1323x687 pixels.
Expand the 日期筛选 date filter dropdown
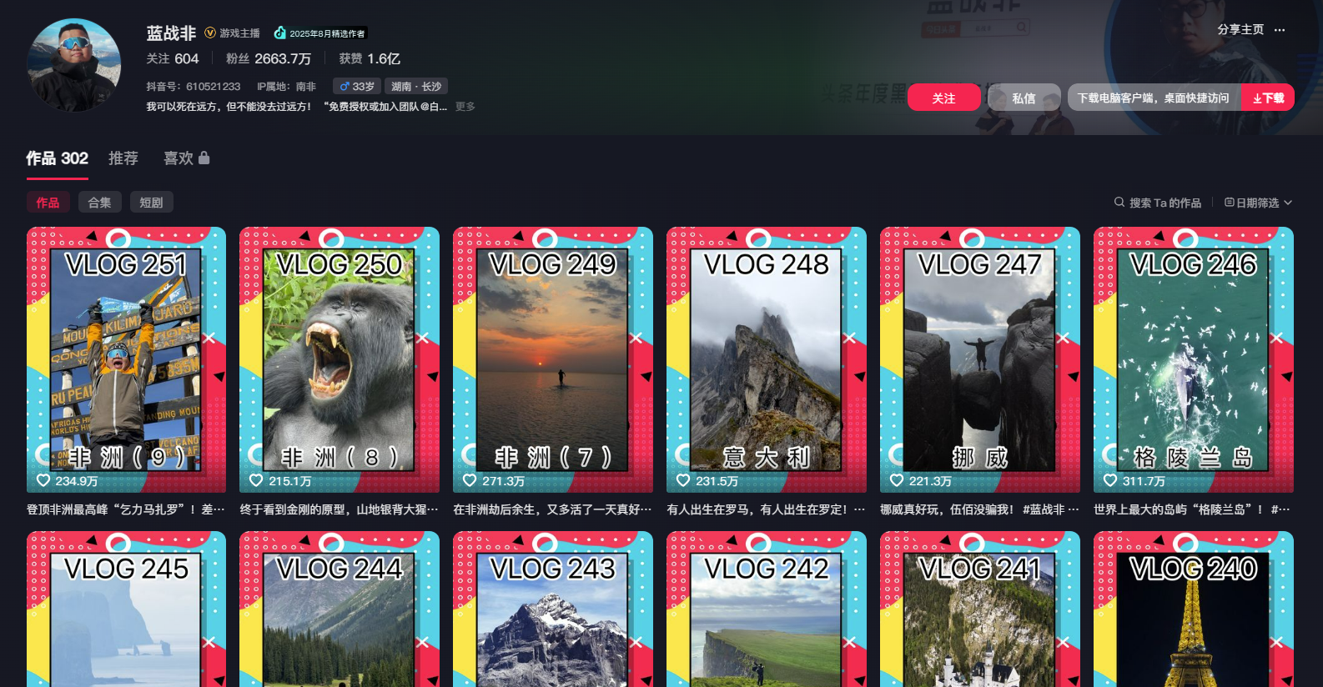click(x=1258, y=203)
